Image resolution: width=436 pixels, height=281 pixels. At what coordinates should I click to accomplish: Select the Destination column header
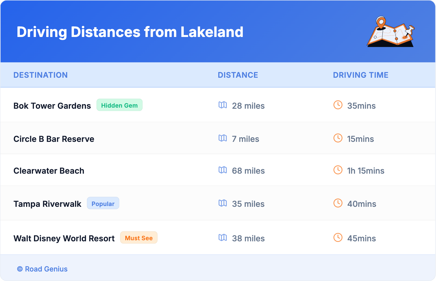(x=41, y=75)
